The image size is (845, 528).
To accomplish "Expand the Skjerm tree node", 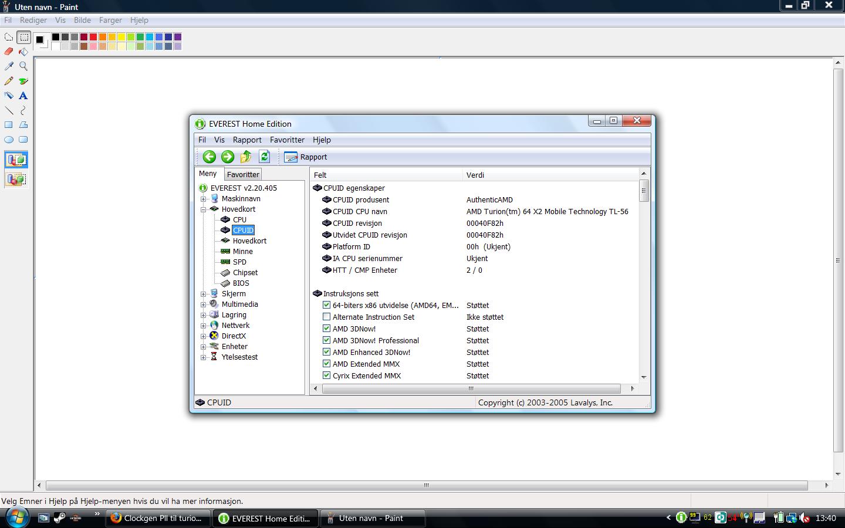I will click(x=204, y=294).
